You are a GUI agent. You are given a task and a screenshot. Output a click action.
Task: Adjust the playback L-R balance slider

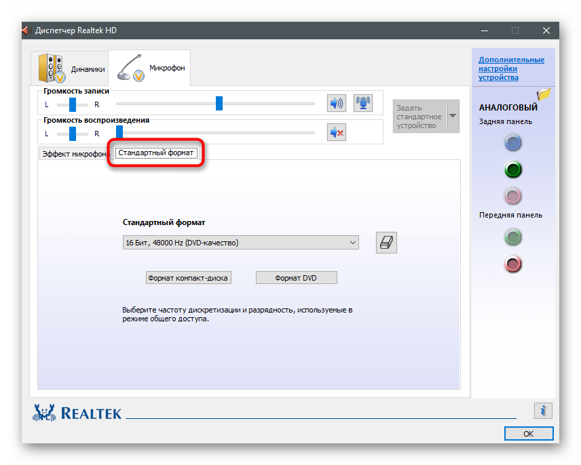[x=73, y=134]
